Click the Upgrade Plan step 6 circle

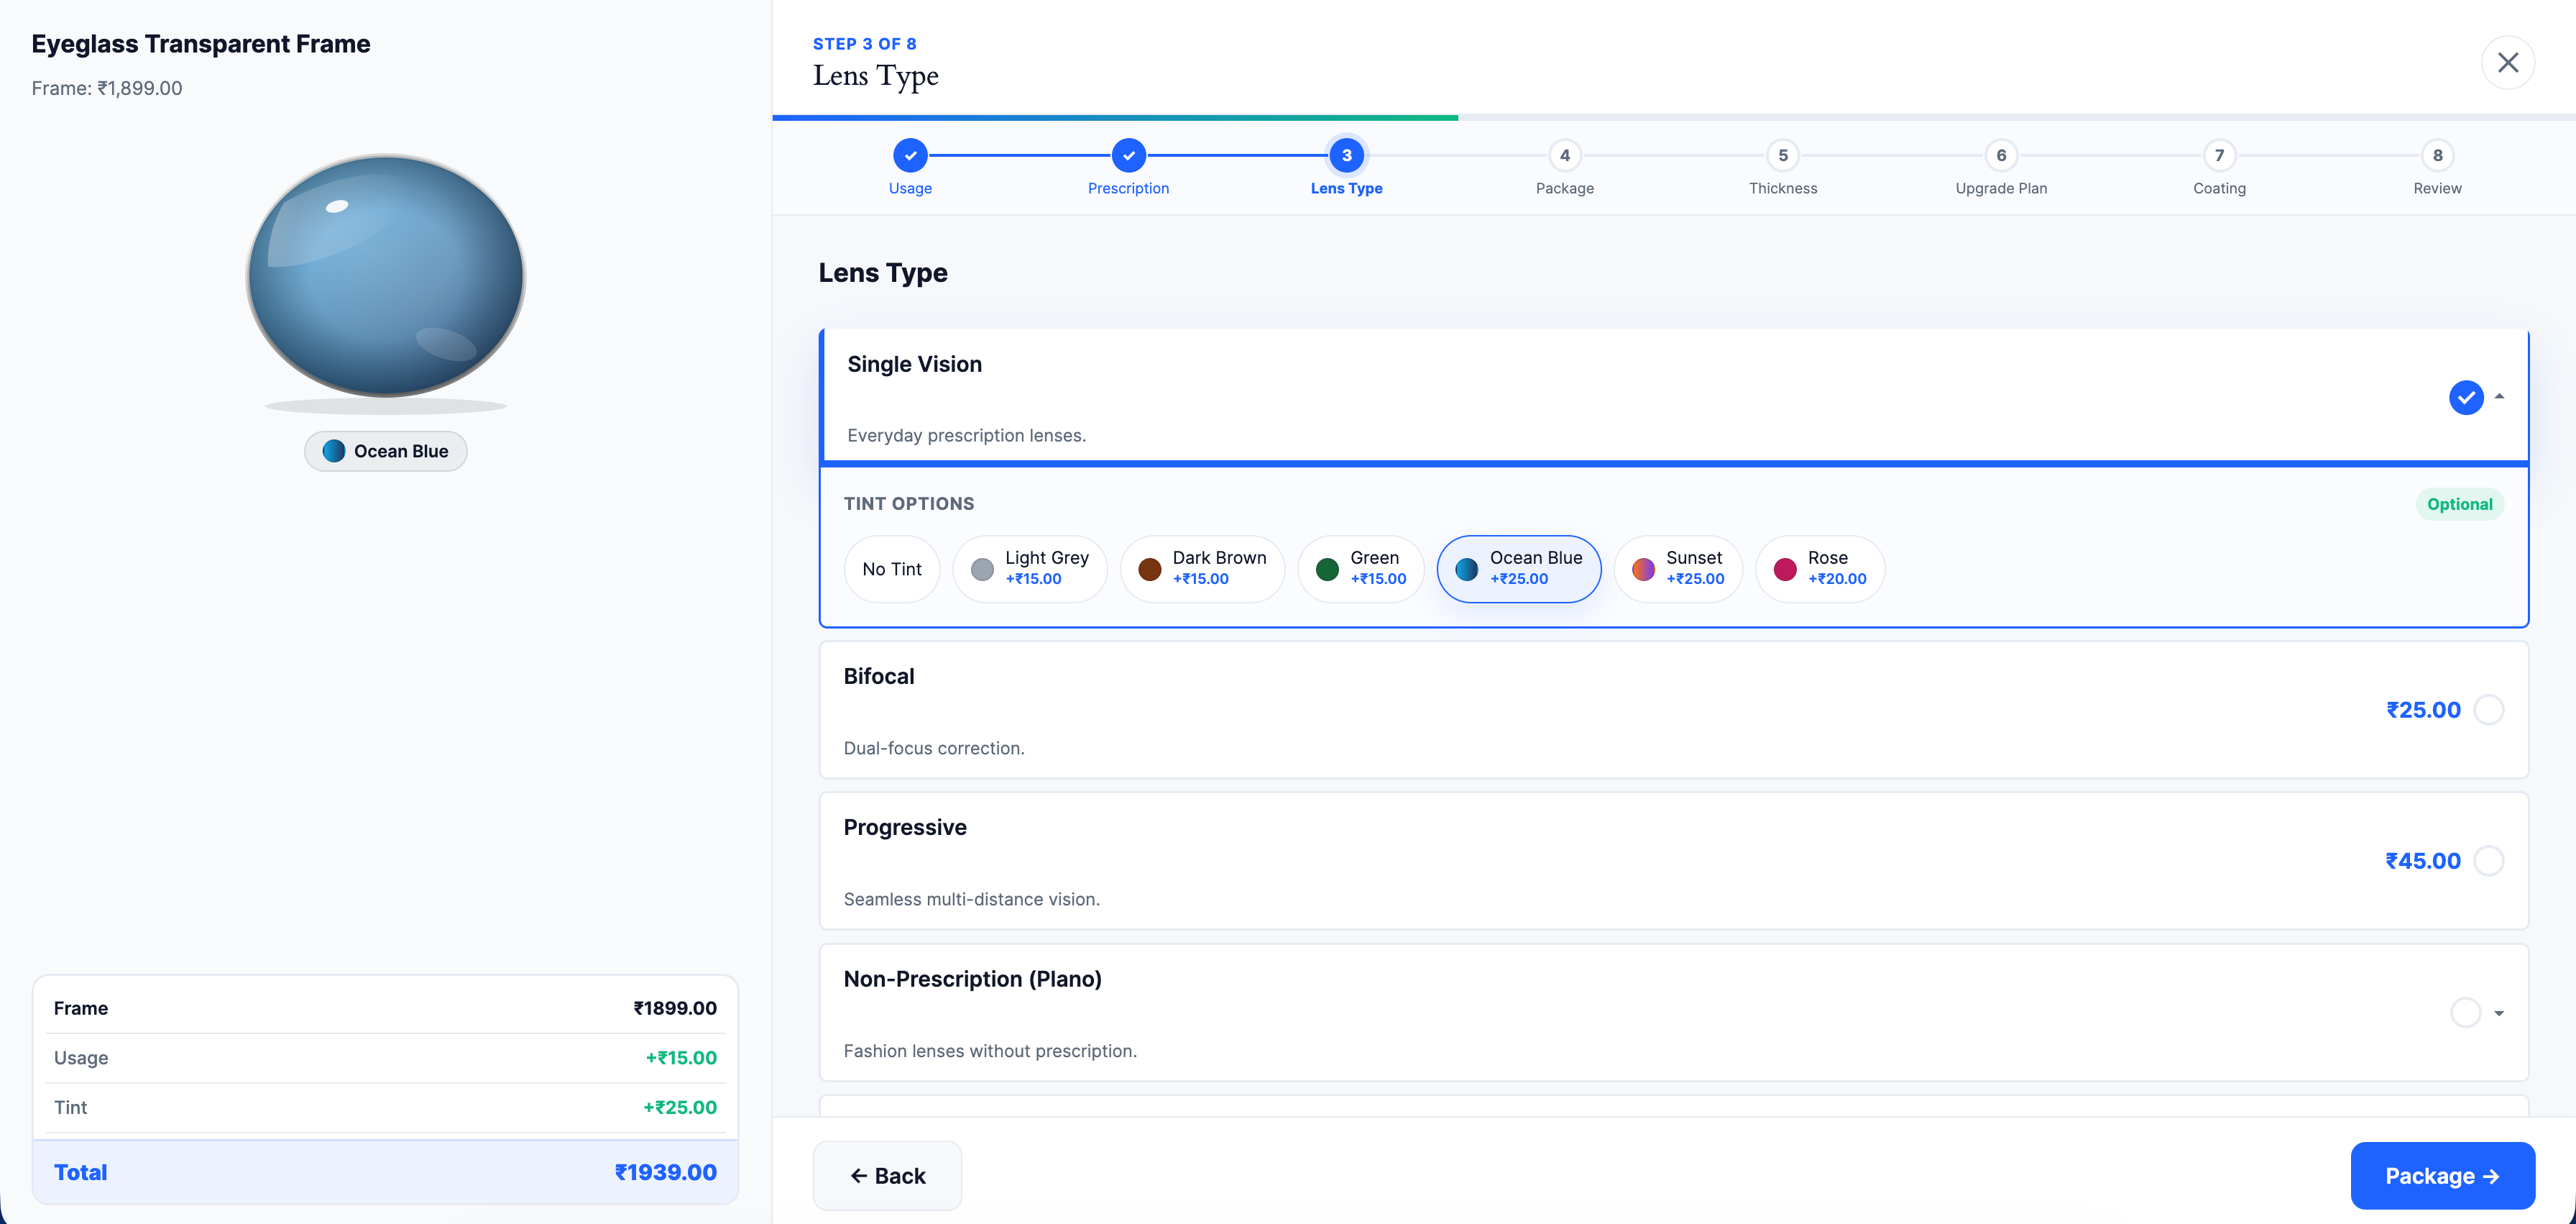(2001, 156)
